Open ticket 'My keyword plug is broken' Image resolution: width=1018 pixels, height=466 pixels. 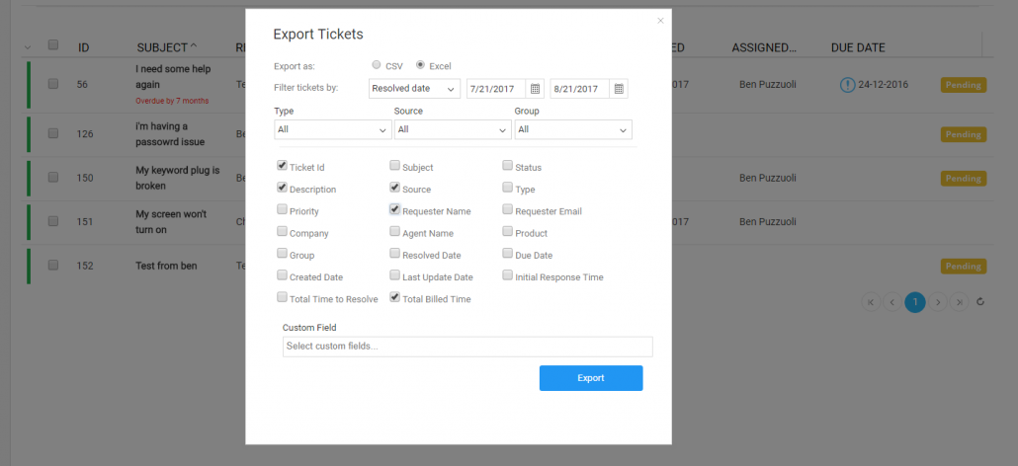178,179
